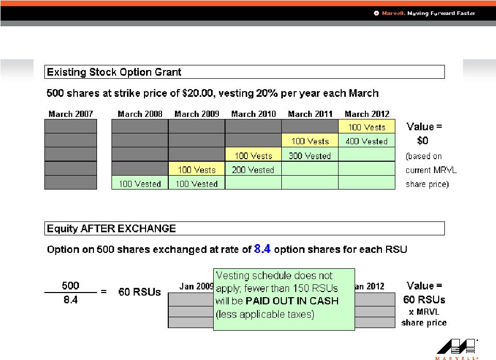The image size is (496, 360).
Task: Click the March 2008 column header
Action: 140,114
